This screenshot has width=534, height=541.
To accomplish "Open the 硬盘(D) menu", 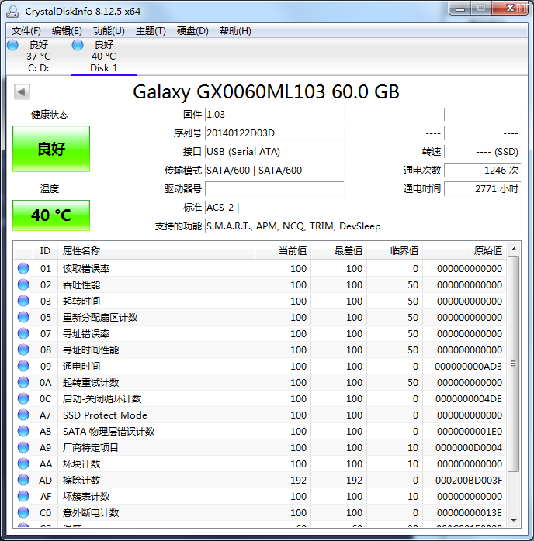I will (192, 31).
